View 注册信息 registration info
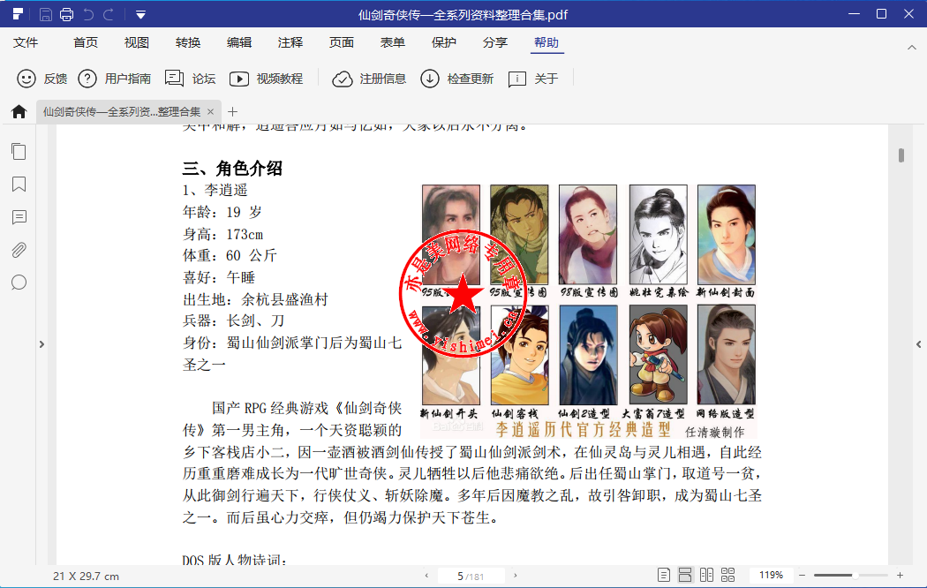This screenshot has width=927, height=588. (x=369, y=79)
